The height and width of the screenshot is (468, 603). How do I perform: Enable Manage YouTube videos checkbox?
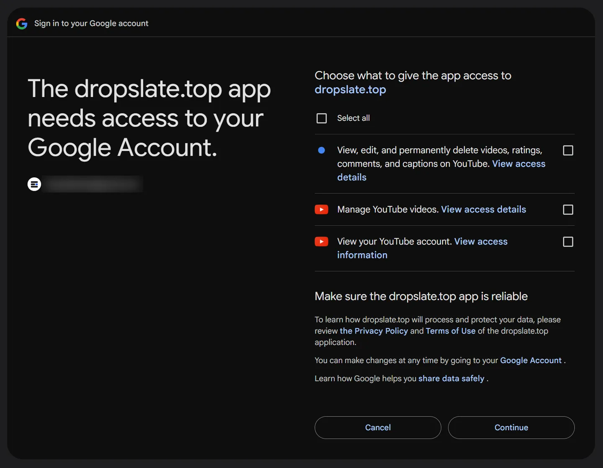(x=568, y=209)
